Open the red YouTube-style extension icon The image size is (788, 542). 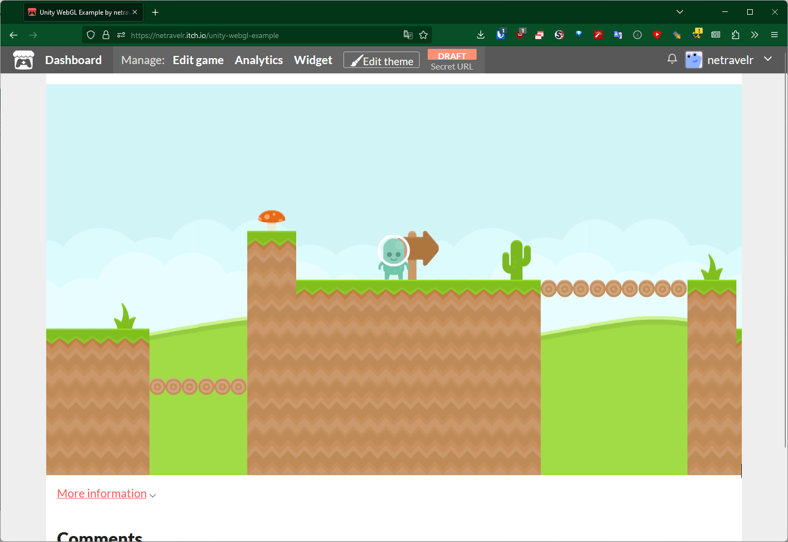pos(657,35)
